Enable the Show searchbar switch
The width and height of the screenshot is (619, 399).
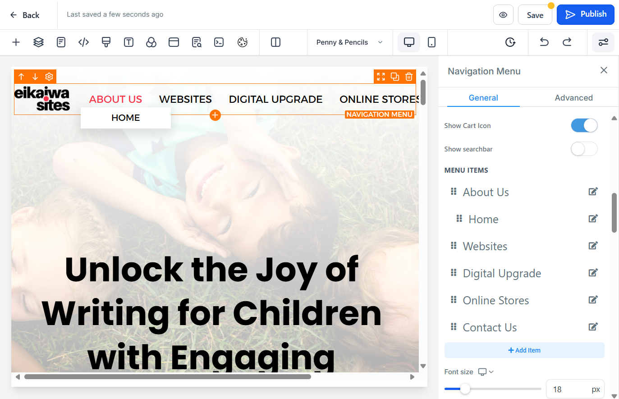tap(584, 149)
